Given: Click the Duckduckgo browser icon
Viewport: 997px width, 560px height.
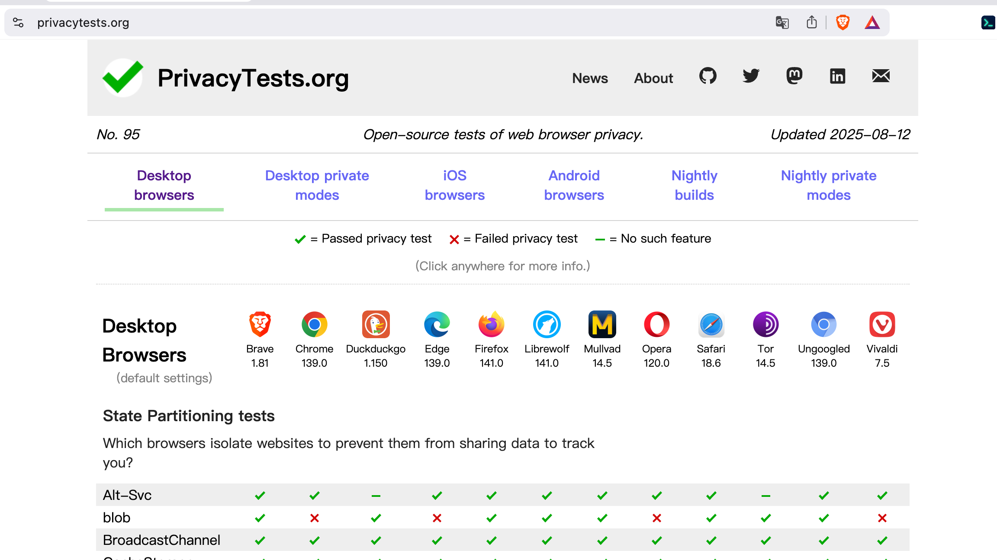Looking at the screenshot, I should pyautogui.click(x=376, y=324).
